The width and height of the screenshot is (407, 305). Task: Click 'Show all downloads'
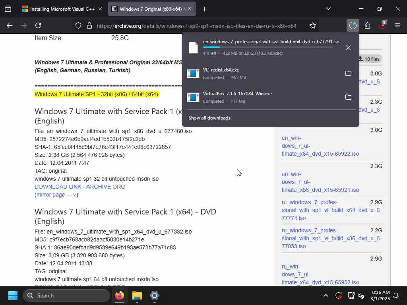coord(209,118)
